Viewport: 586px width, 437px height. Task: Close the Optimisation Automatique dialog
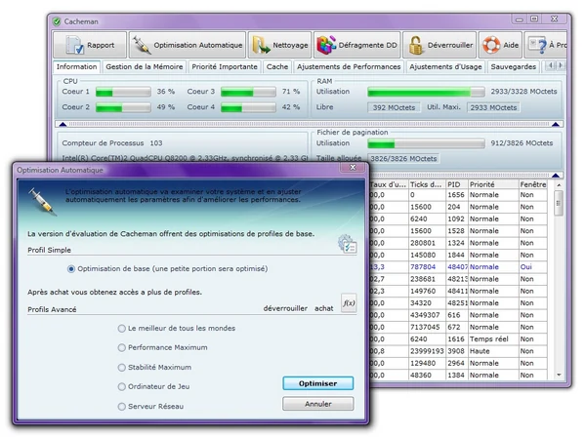click(353, 168)
